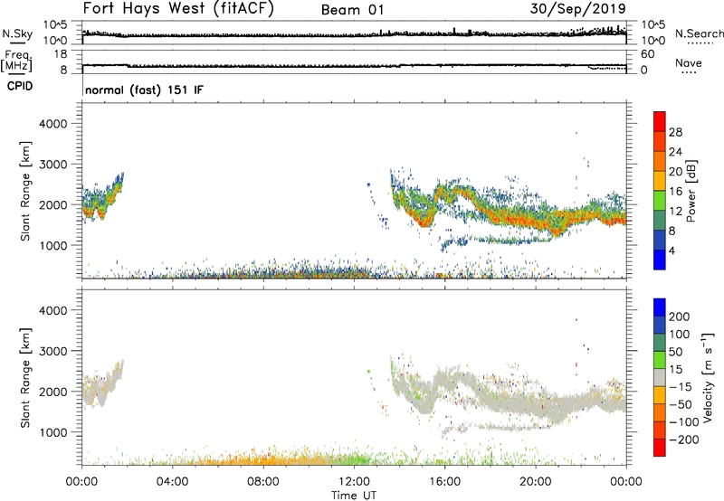Click '4000' tick on the power panel axis

tap(53, 124)
